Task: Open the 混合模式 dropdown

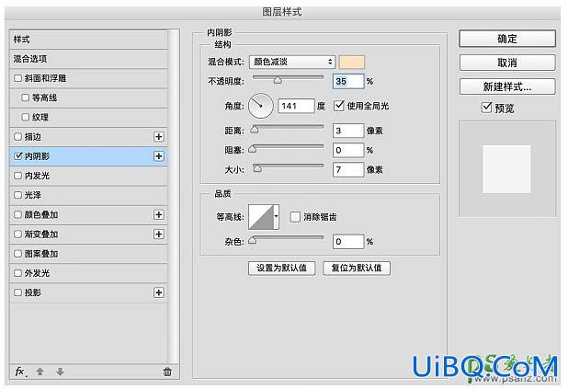Action: click(x=292, y=62)
